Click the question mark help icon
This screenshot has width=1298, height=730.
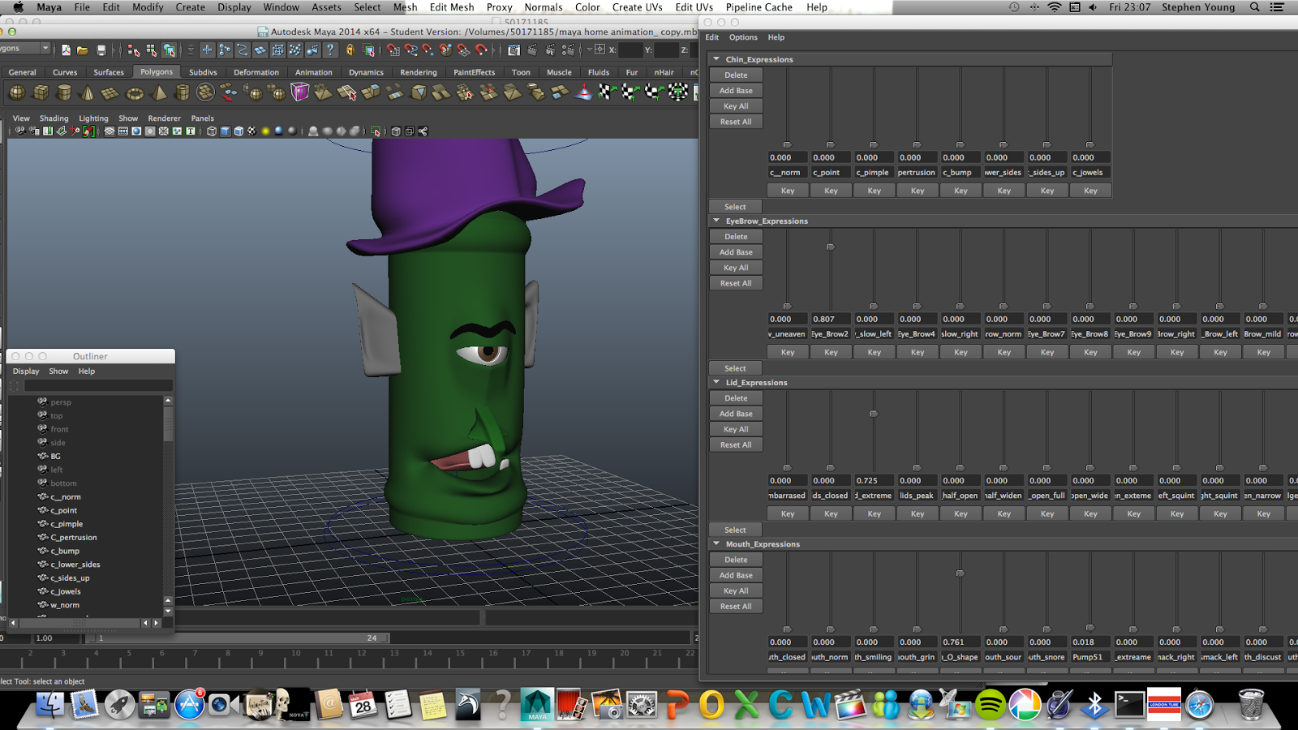click(330, 50)
